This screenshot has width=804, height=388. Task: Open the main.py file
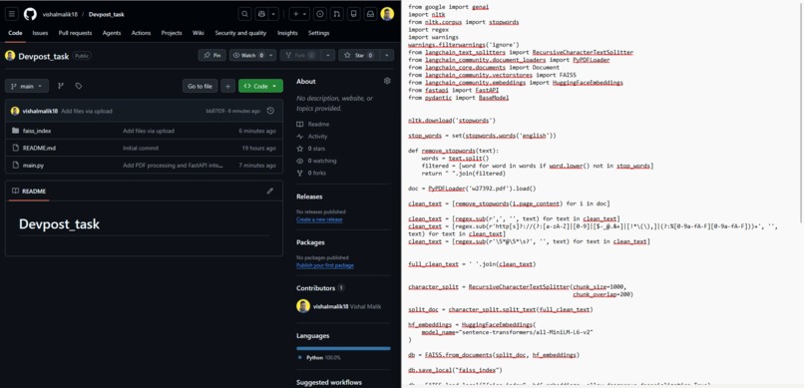click(x=33, y=165)
